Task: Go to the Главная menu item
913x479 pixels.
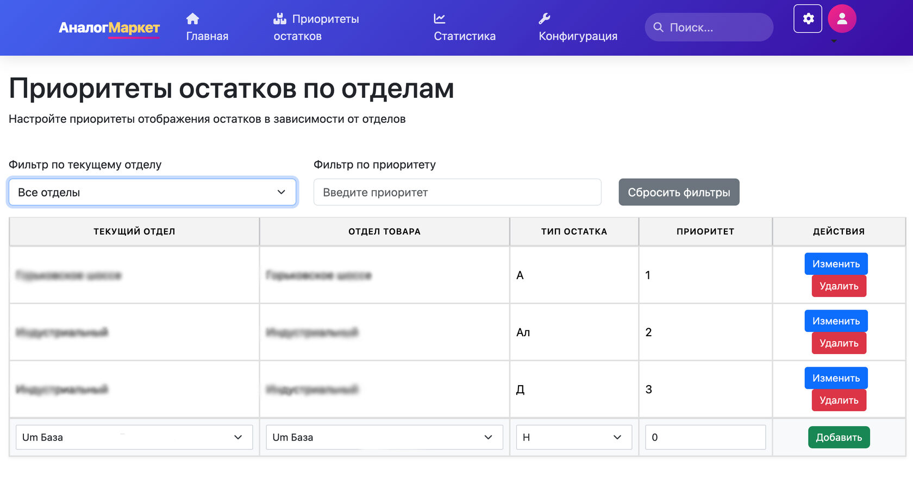Action: tap(207, 36)
